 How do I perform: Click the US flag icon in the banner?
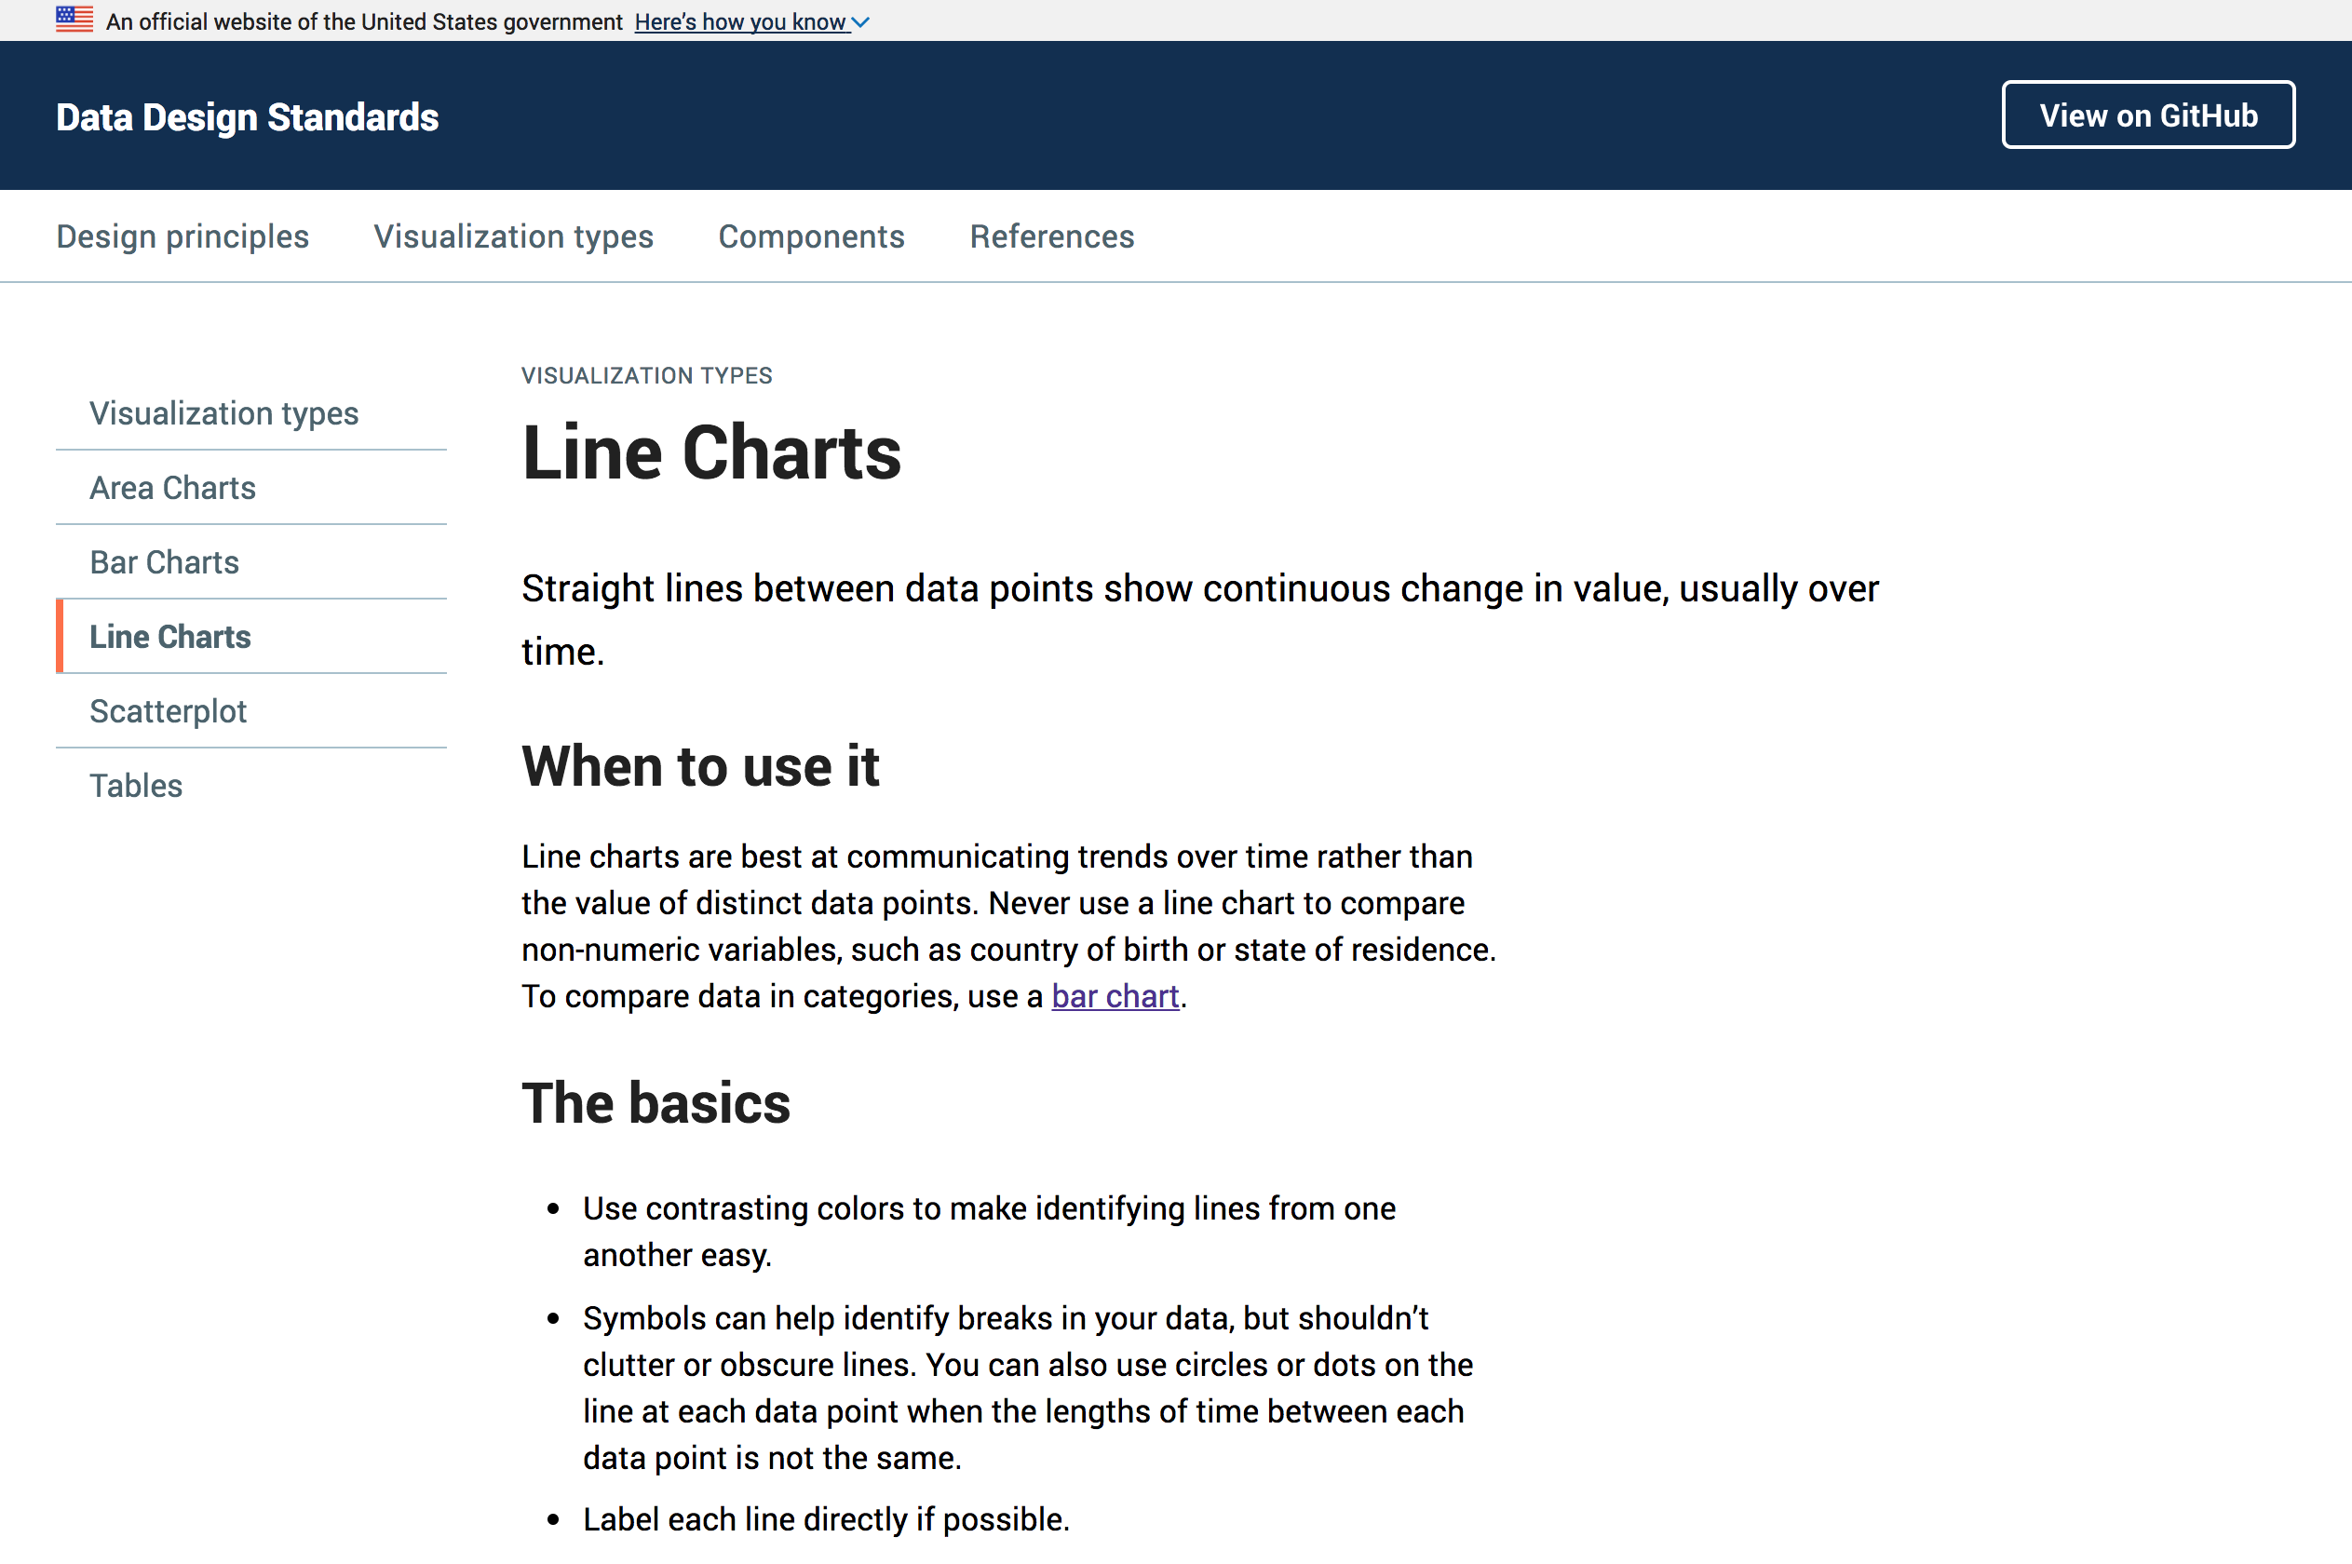point(74,18)
